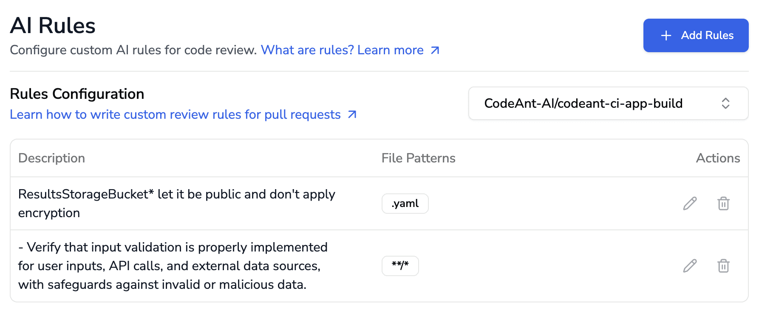Remove the input validation rule via trash icon
The width and height of the screenshot is (759, 313).
tap(724, 265)
